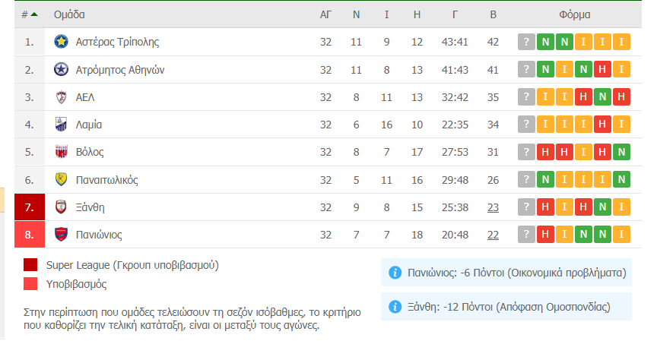
Task: Click the info icon beside Πανιώνιος deduction note
Action: [395, 273]
